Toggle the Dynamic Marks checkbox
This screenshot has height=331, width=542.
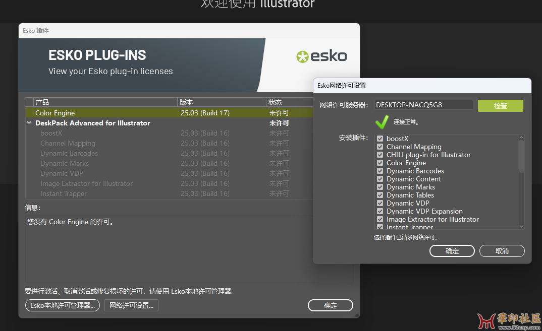point(380,187)
